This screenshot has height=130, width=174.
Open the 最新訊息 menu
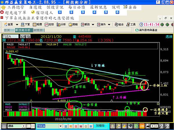[x=98, y=8]
